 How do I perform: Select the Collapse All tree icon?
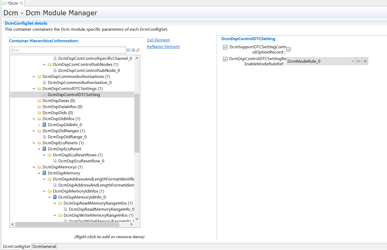tap(128, 50)
